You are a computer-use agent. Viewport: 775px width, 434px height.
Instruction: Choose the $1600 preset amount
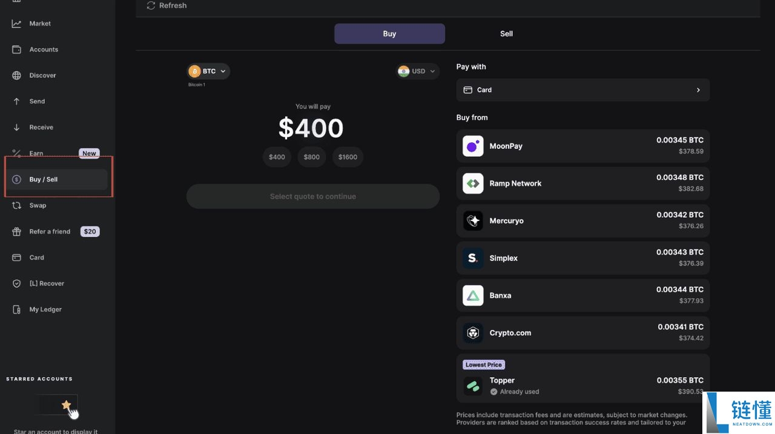[348, 157]
